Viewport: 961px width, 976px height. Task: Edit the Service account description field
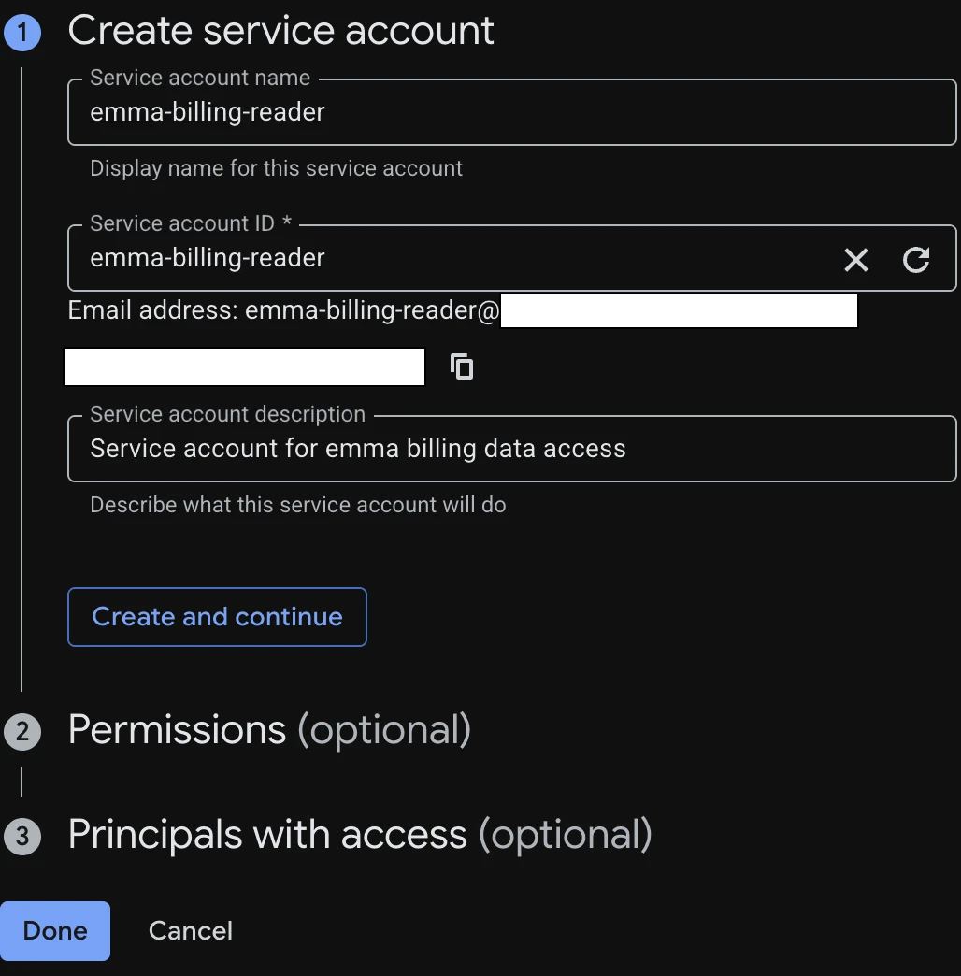tap(511, 449)
